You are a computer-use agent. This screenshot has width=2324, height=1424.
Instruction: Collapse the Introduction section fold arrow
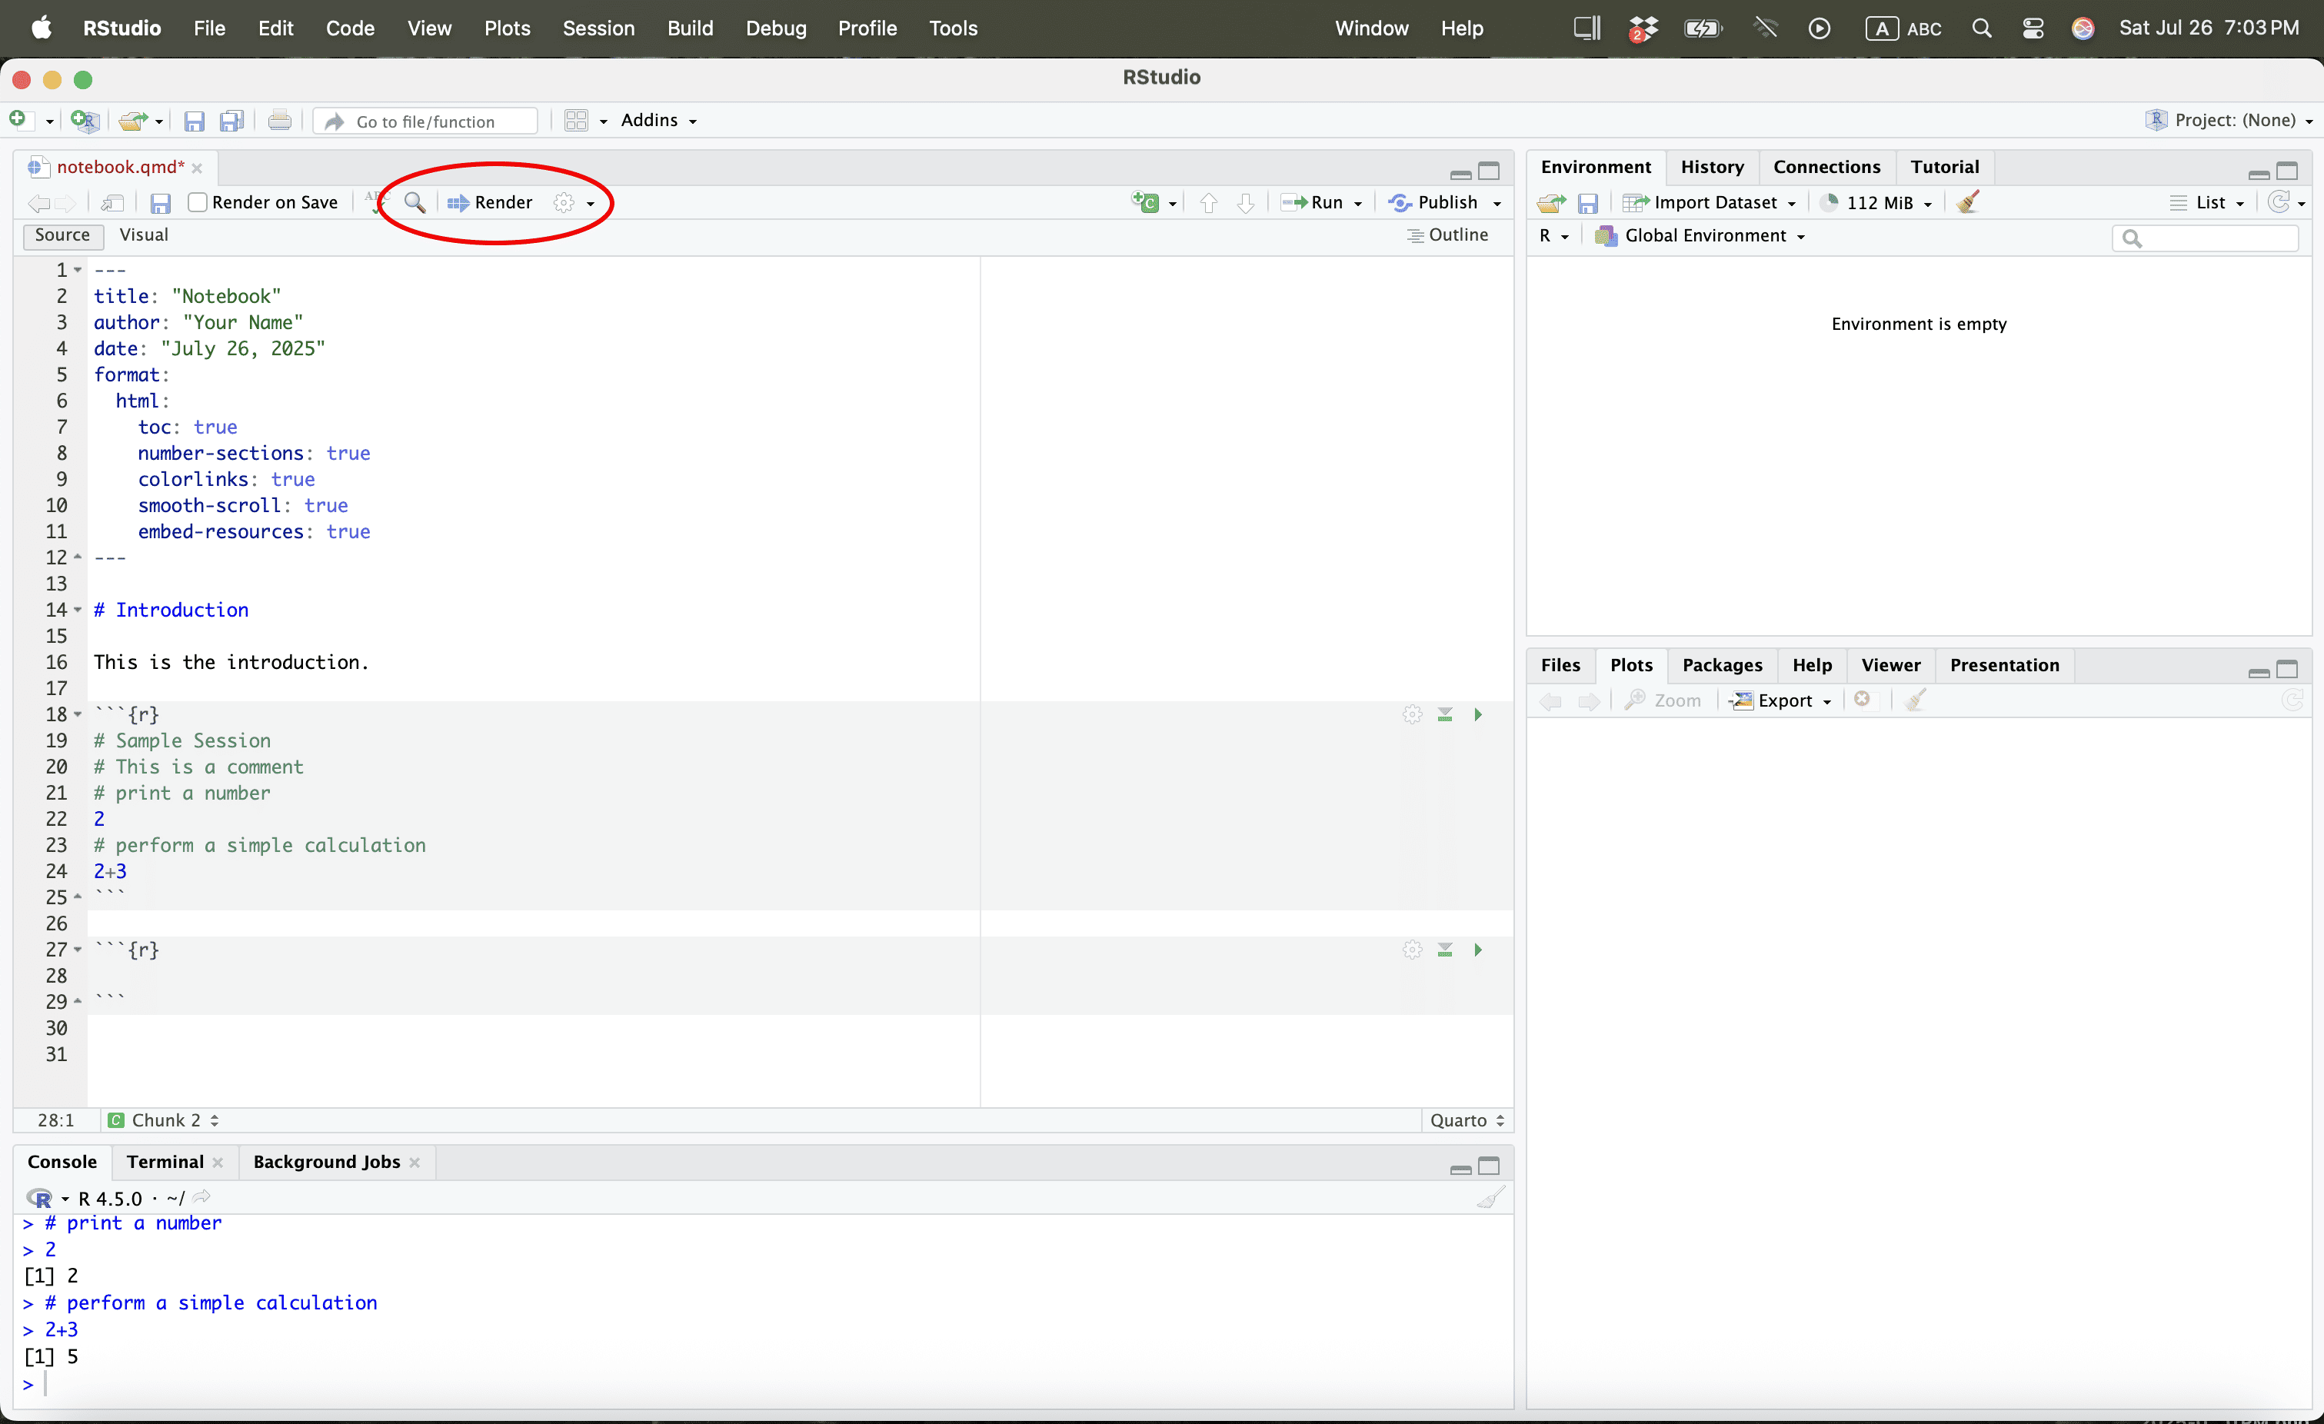78,611
